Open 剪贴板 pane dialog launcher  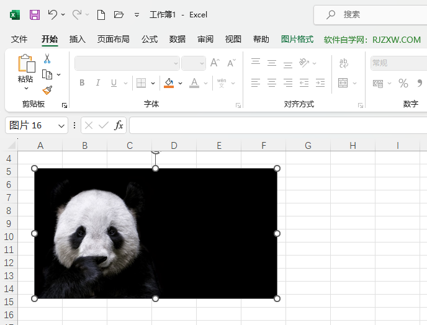(65, 105)
